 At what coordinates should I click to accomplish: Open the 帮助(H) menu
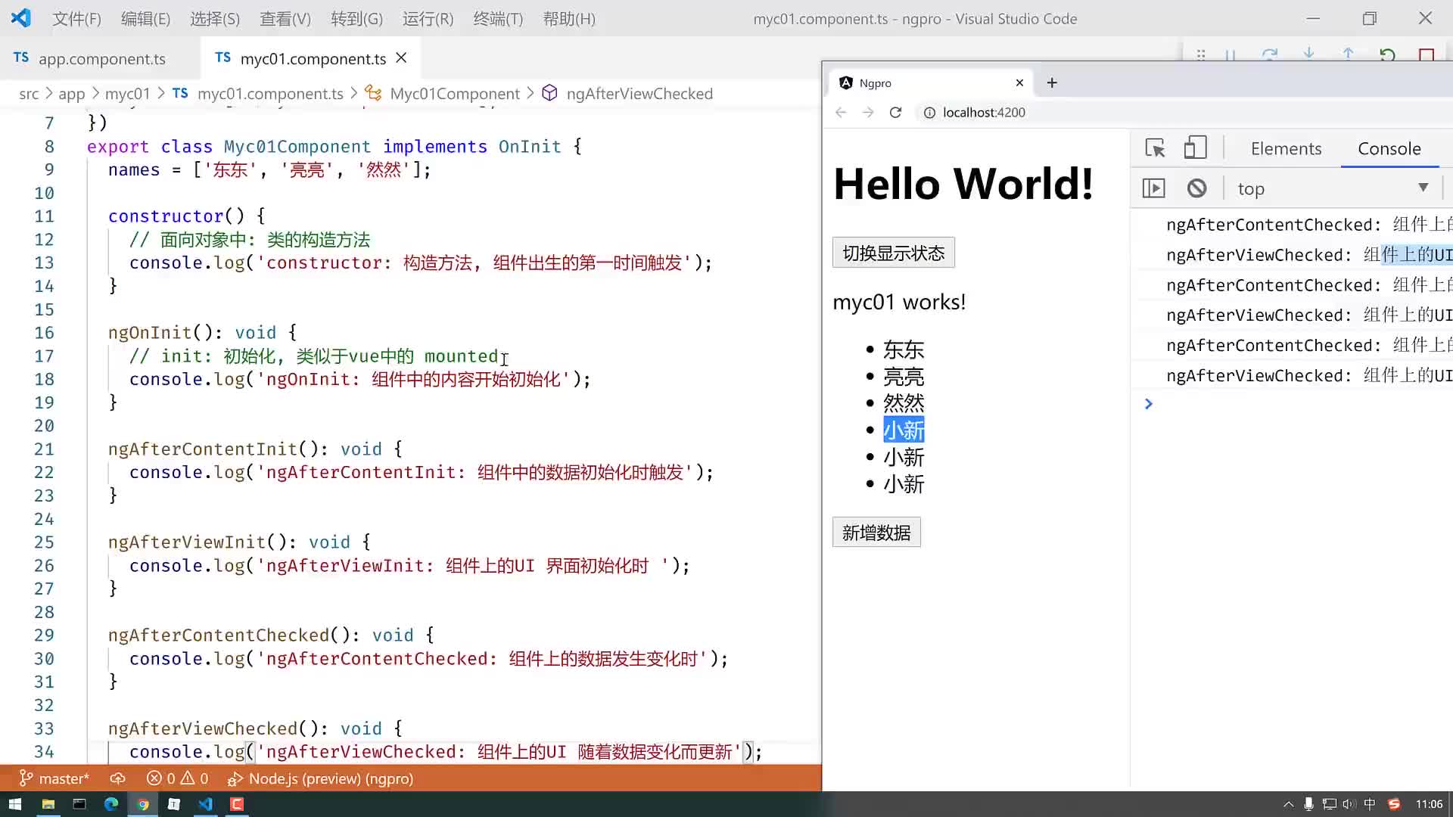pyautogui.click(x=569, y=19)
